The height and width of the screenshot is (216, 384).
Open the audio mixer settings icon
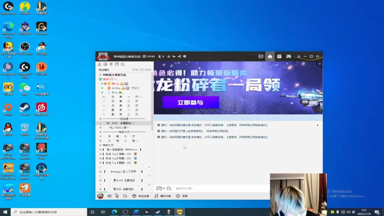(125, 196)
